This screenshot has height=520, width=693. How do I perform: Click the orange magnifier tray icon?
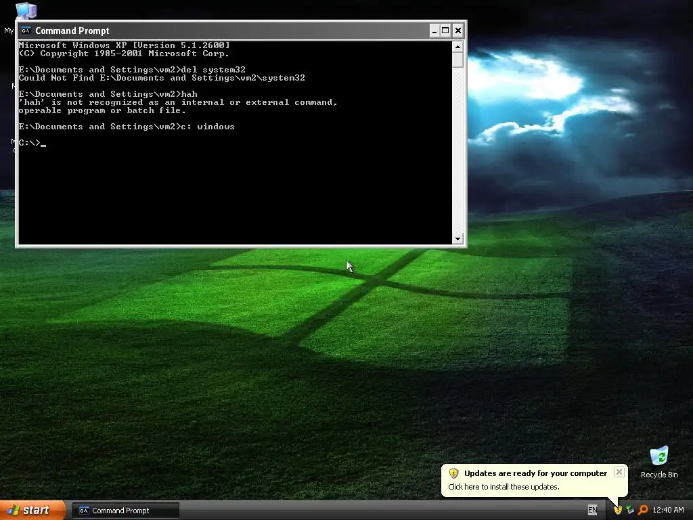point(643,510)
